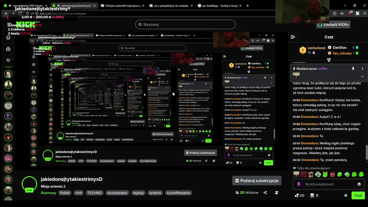Image resolution: width=368 pixels, height=207 pixels.
Task: Click the share icon beside viewer count
Action: (x=265, y=193)
